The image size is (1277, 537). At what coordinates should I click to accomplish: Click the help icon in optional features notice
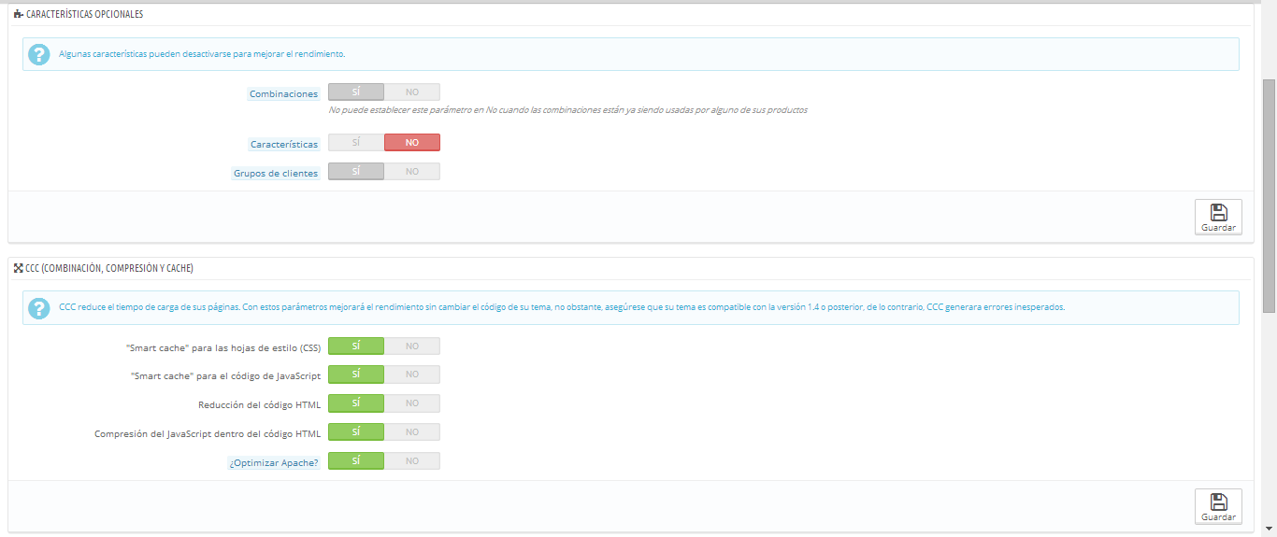point(39,54)
